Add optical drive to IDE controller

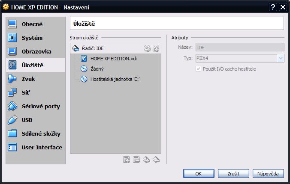tap(147, 48)
